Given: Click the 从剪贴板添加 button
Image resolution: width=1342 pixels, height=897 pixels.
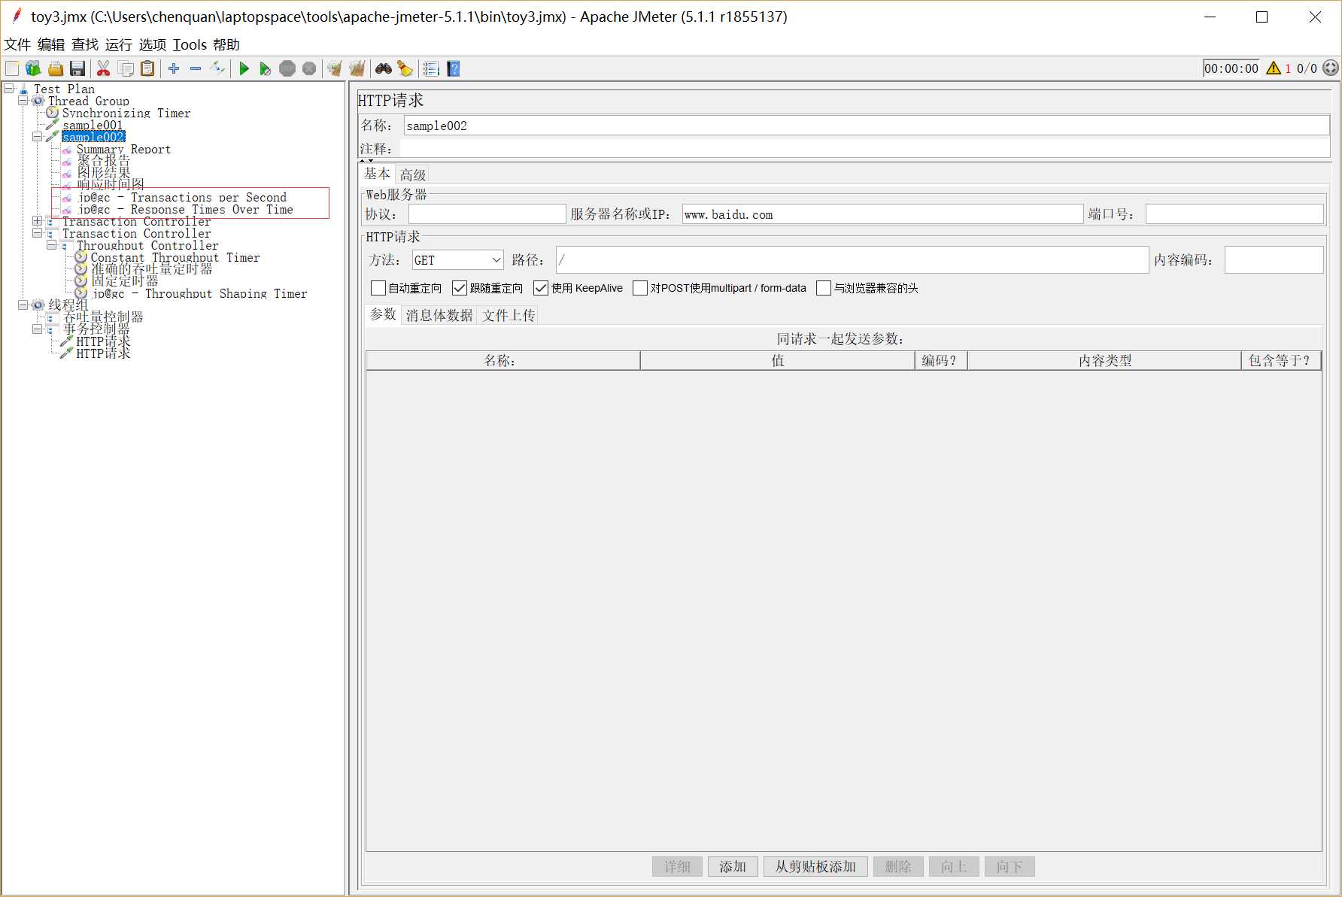Looking at the screenshot, I should point(815,867).
